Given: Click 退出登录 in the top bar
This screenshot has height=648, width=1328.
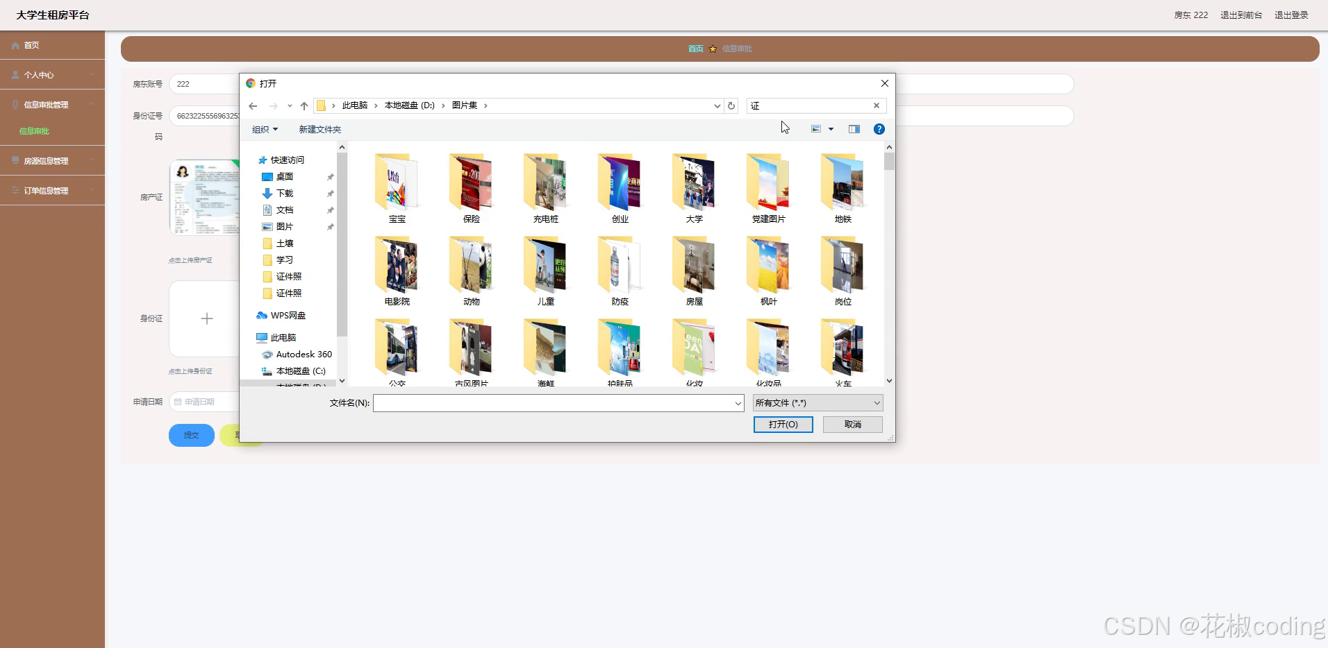Looking at the screenshot, I should click(x=1291, y=15).
